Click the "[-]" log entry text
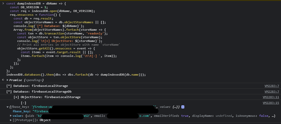The height and width of the screenshot is (124, 281). [23, 103]
